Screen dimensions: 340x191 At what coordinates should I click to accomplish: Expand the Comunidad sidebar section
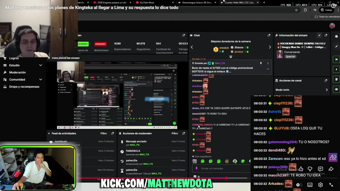click(23, 80)
